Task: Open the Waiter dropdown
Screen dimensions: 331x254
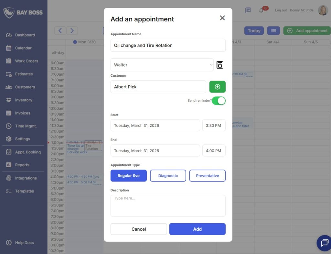Action: point(162,65)
